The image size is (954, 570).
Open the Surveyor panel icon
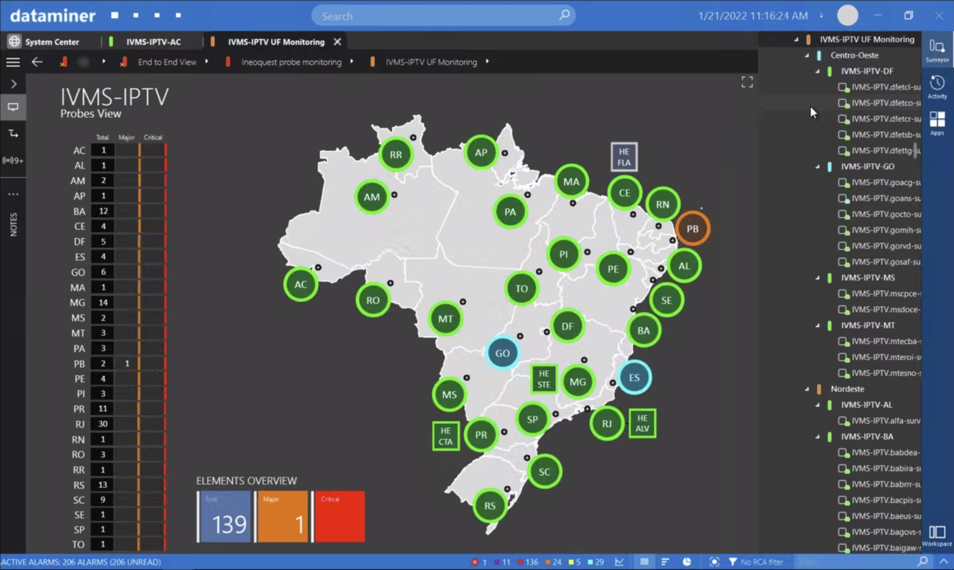(x=937, y=51)
